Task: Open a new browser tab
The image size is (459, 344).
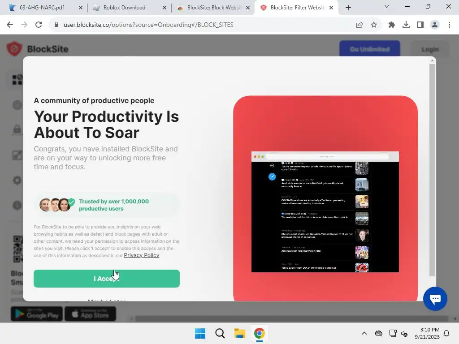Action: pyautogui.click(x=348, y=8)
